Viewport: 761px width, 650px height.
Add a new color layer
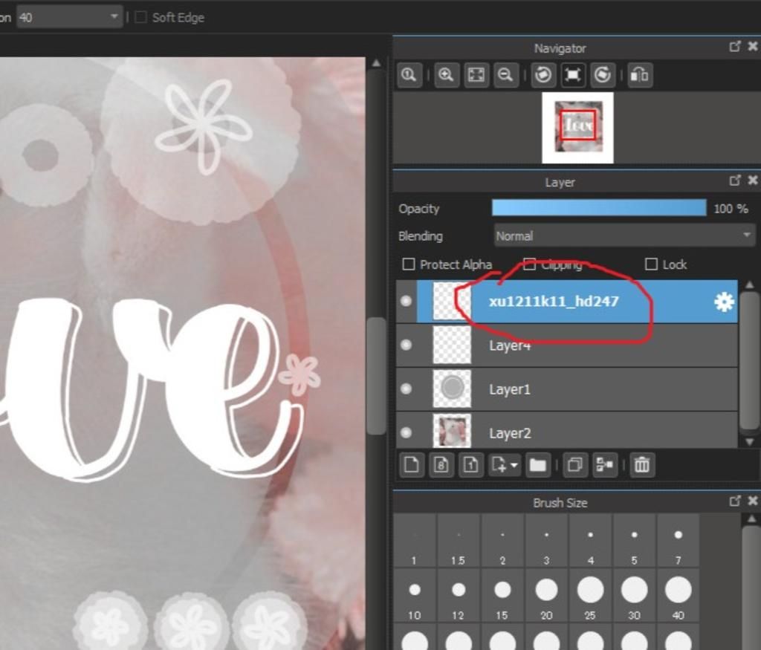click(x=412, y=465)
